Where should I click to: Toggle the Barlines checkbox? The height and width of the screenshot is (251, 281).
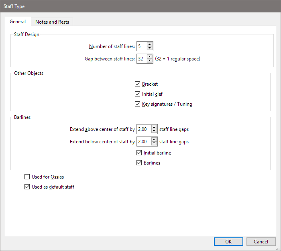coord(139,163)
